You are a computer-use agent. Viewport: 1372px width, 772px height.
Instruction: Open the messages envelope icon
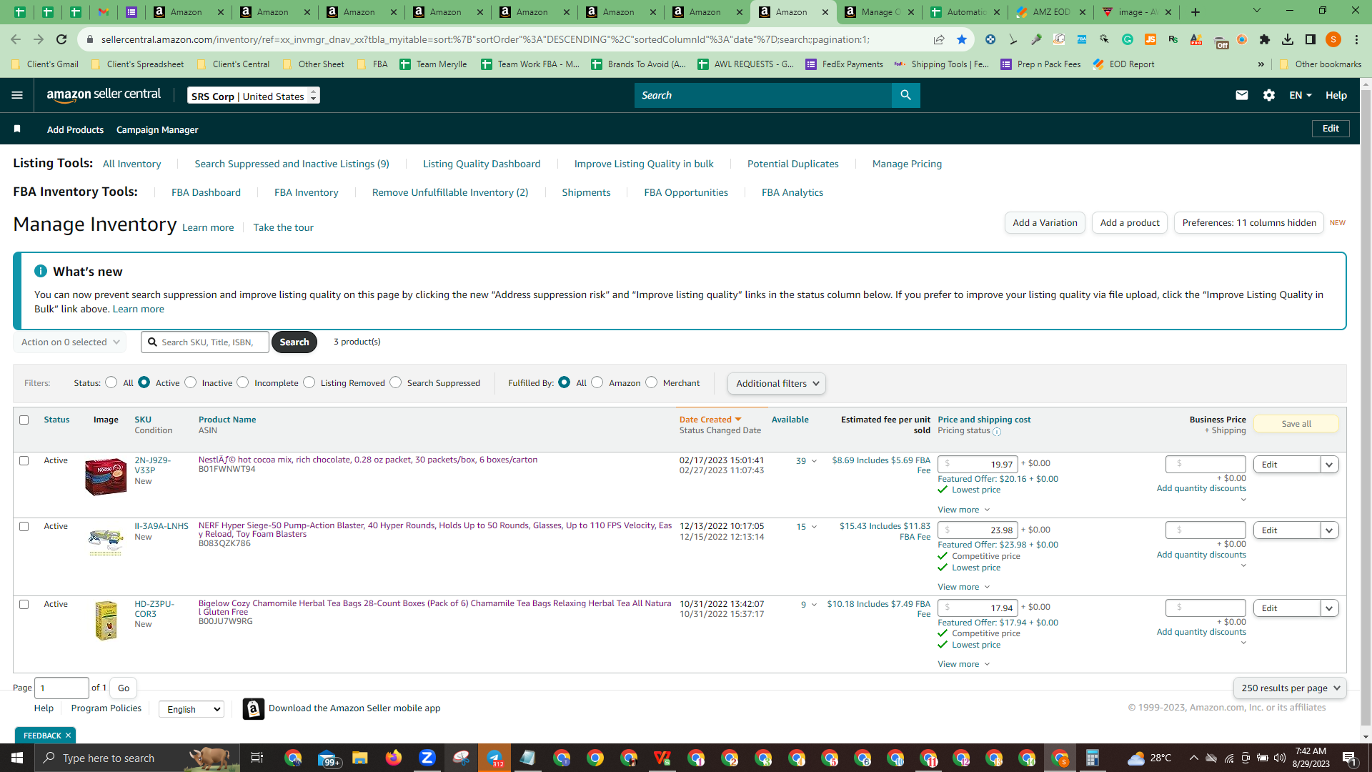coord(1242,95)
